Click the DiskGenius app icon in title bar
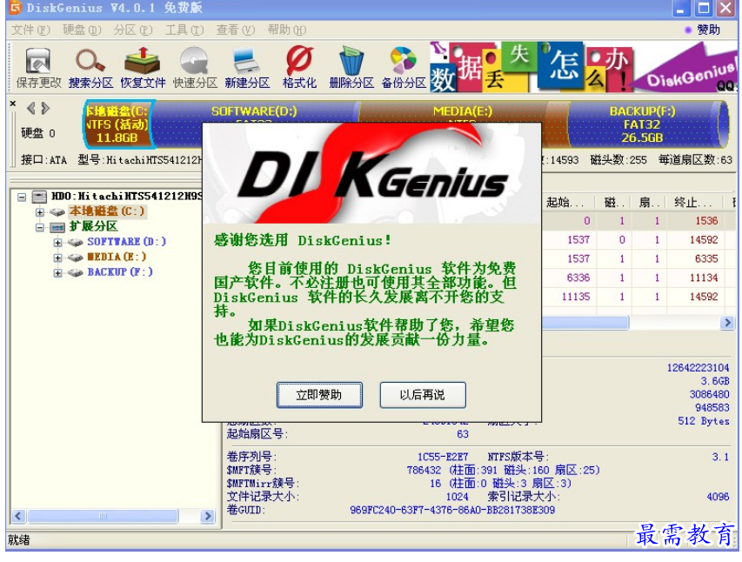742x562 pixels. 16,7
